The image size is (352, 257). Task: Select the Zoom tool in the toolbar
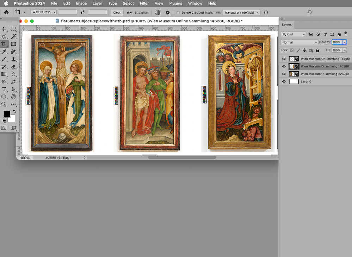pyautogui.click(x=4, y=104)
